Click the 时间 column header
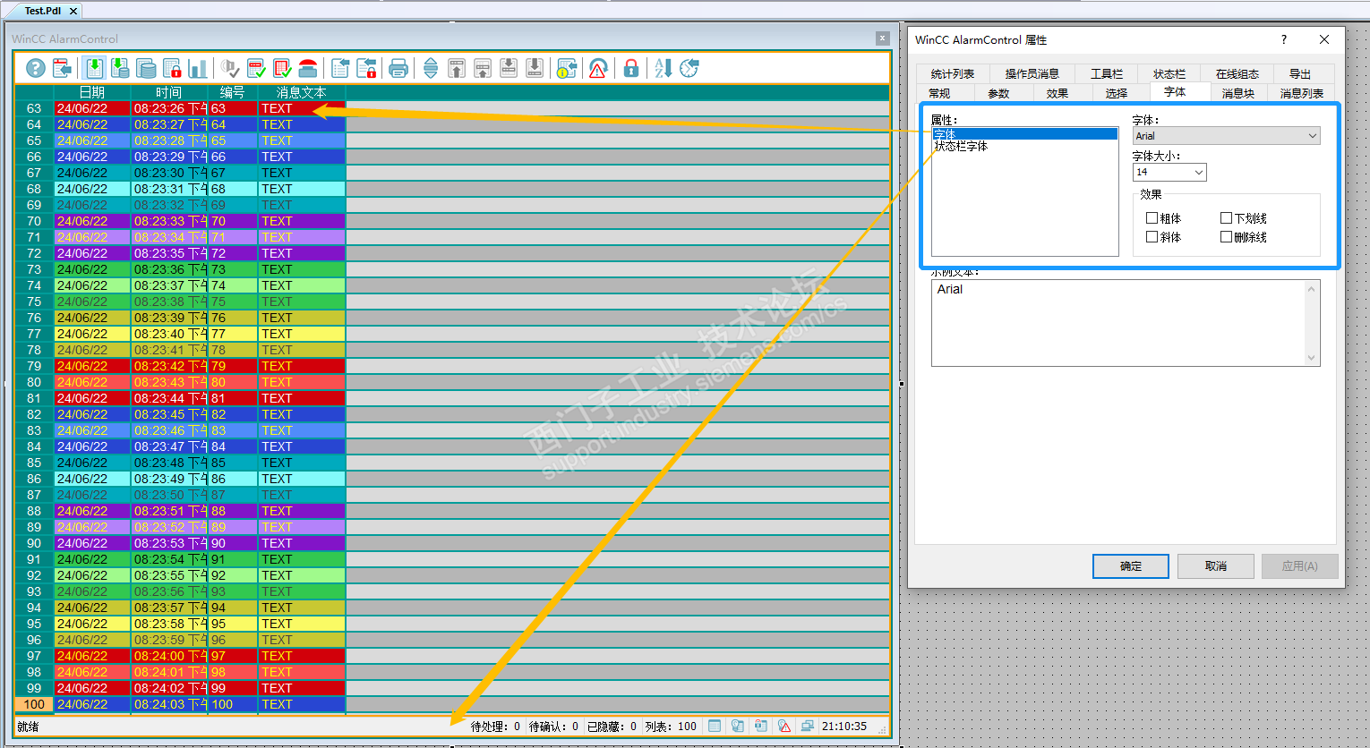The height and width of the screenshot is (748, 1370). point(169,92)
